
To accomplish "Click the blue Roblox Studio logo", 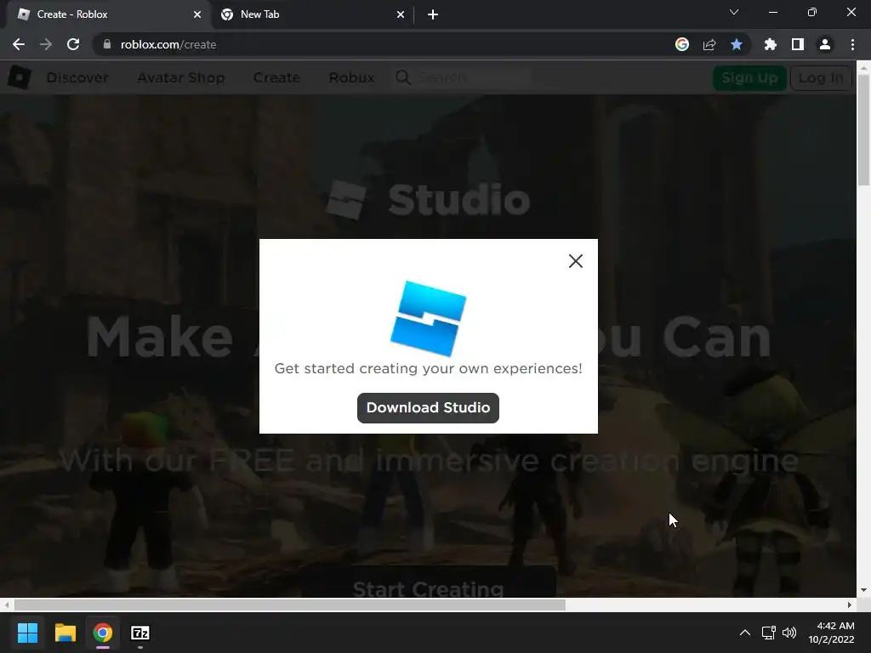I will pos(429,318).
